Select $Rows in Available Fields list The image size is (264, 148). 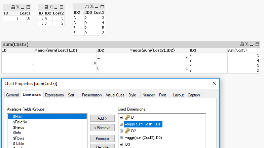47,138
